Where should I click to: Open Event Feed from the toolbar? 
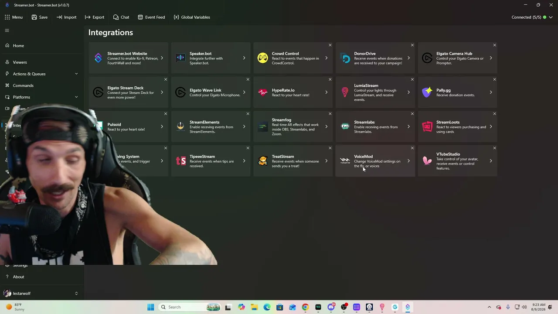tap(151, 17)
